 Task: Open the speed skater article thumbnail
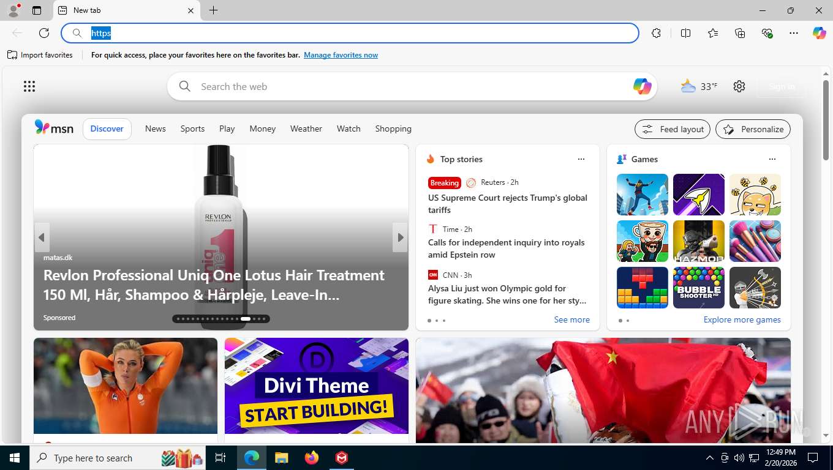pos(126,386)
